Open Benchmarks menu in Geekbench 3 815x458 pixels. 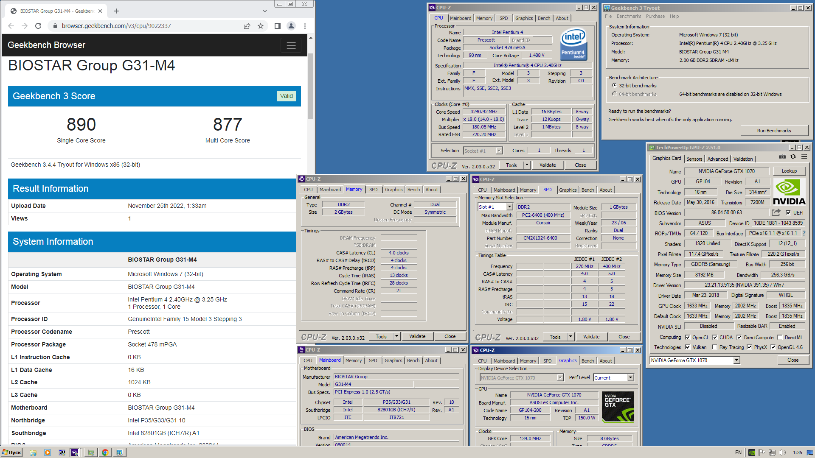629,16
